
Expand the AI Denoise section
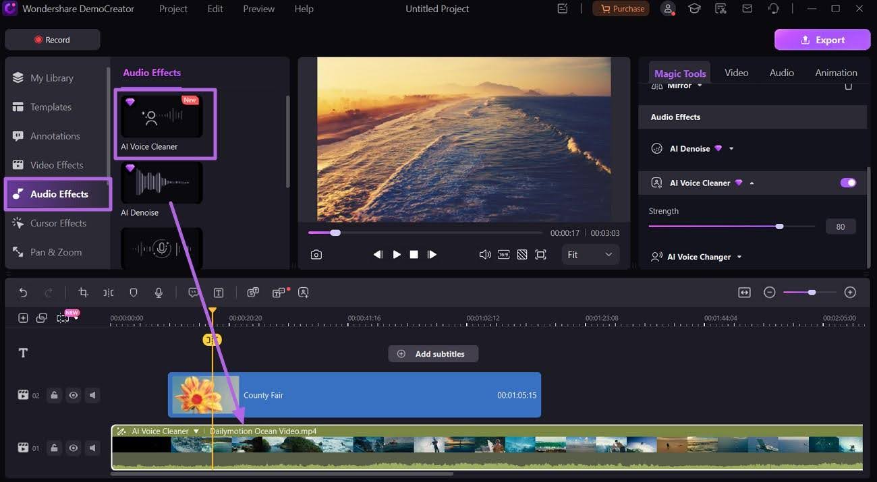731,149
